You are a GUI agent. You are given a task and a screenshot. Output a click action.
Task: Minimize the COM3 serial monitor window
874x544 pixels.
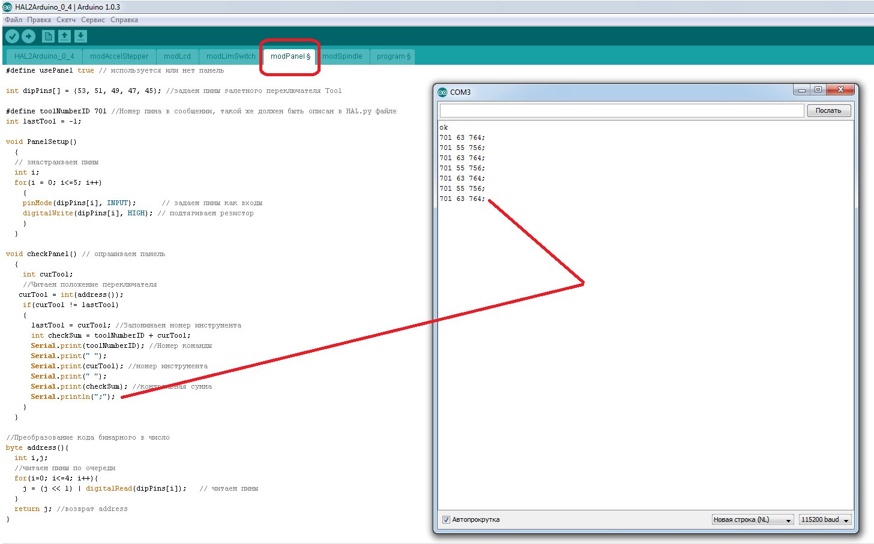(801, 90)
